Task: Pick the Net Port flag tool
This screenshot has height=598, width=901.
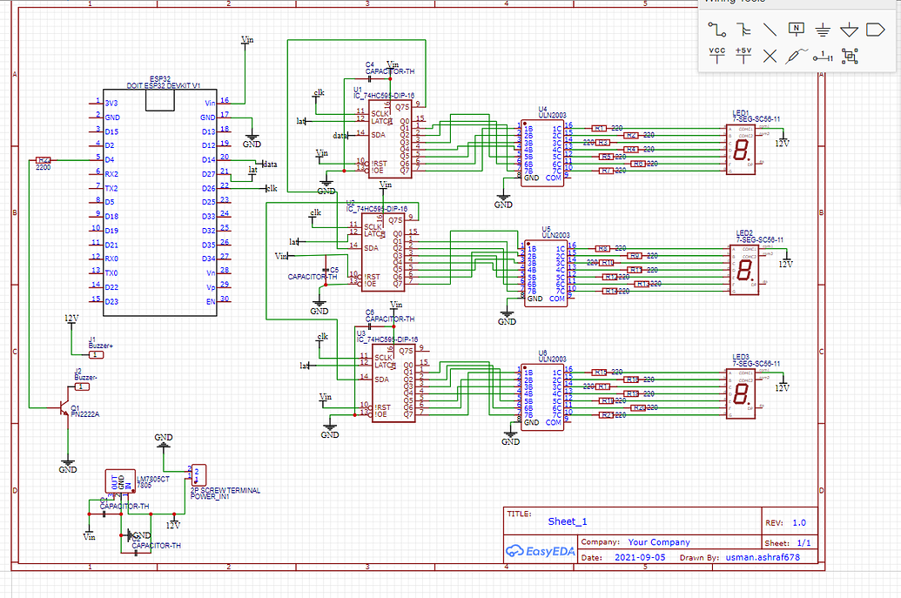Action: [x=875, y=29]
